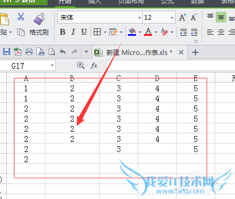Apply the fill color bucket

coord(132,32)
